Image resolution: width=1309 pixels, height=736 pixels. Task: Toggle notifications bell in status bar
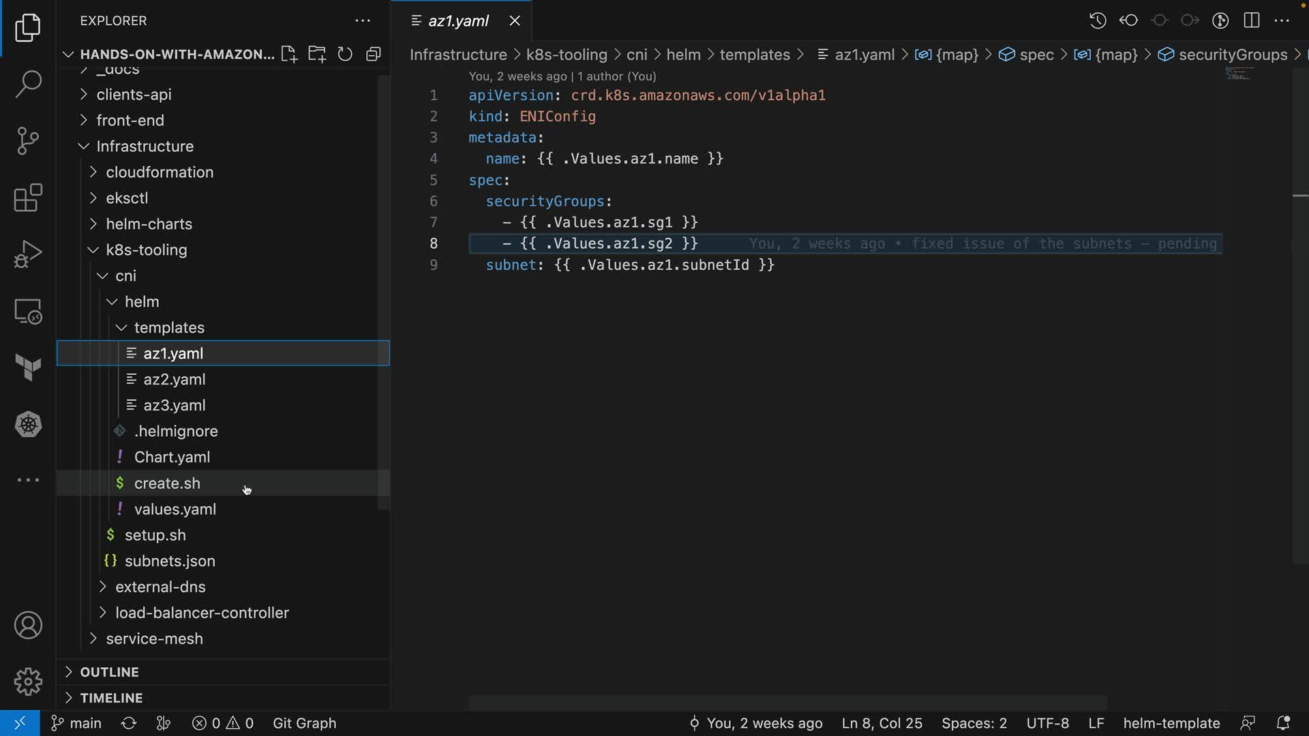coord(1282,723)
